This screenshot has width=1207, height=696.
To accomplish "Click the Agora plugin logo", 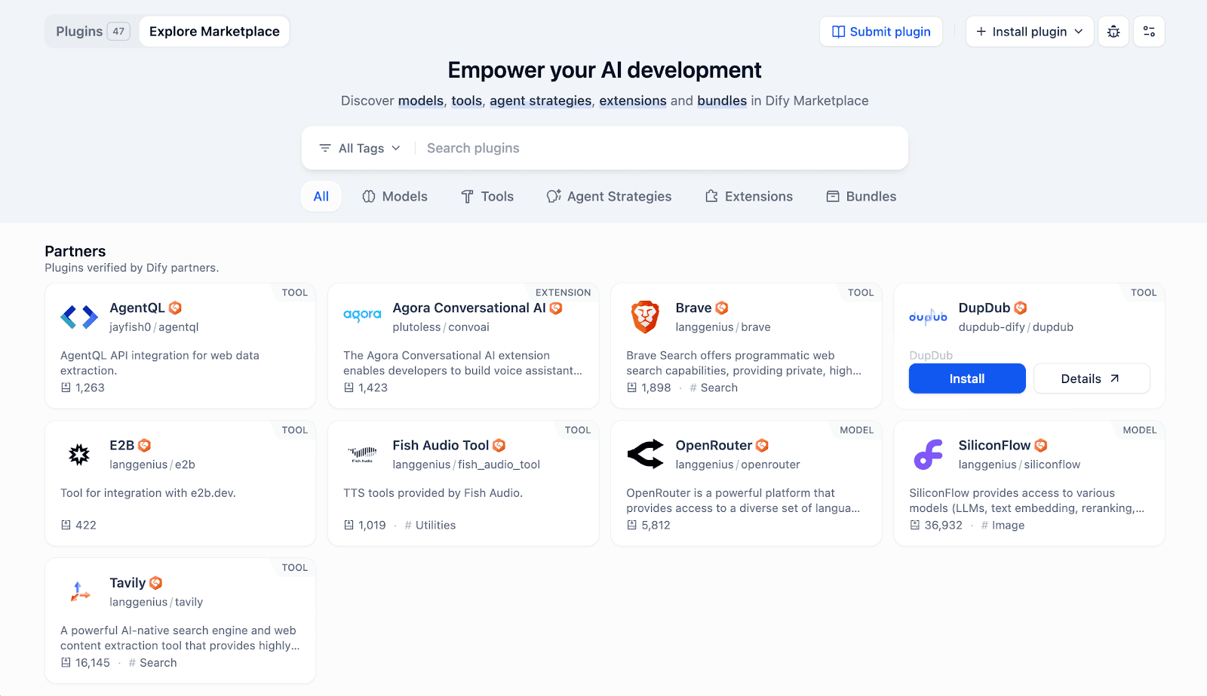I will 362,315.
